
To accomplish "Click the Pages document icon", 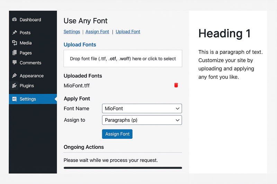I will point(15,53).
